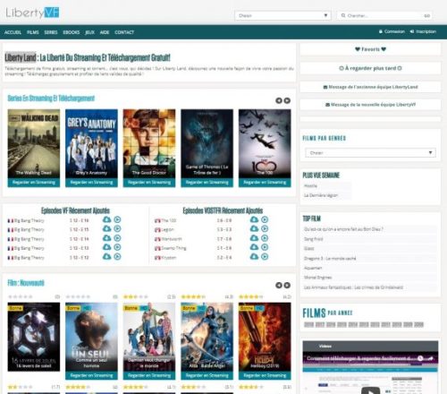This screenshot has height=394, width=447.
Task: Download the Krypton episode with cloud icon
Action: pyautogui.click(x=254, y=257)
